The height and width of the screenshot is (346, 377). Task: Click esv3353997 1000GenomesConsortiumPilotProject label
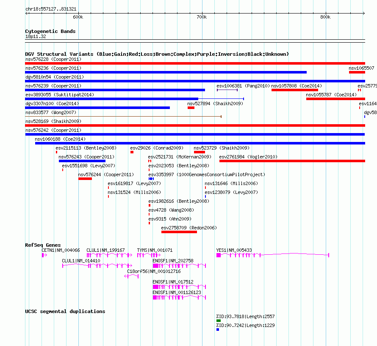click(207, 174)
